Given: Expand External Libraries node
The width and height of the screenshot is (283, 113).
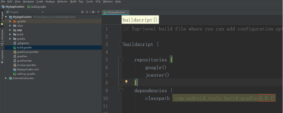Looking at the screenshot, I should tap(6, 78).
